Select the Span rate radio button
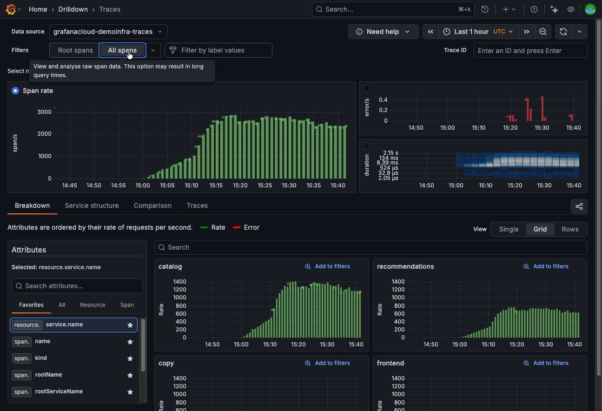 click(15, 91)
